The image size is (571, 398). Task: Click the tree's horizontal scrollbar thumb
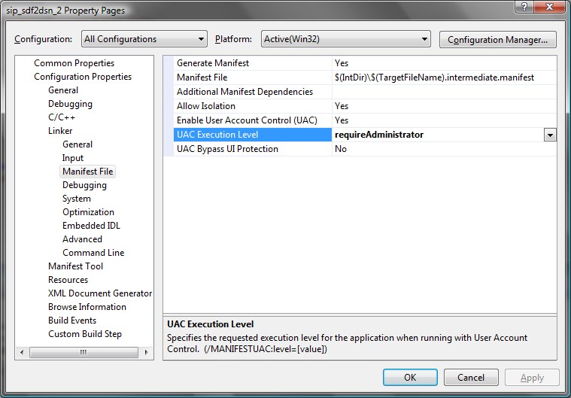pos(84,352)
